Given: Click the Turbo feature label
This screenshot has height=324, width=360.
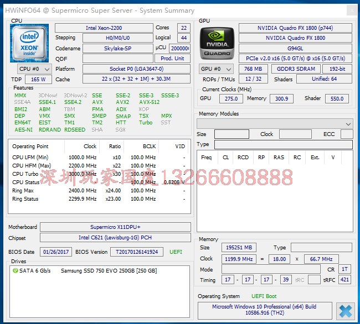Looking at the screenshot, I should click(x=146, y=123).
